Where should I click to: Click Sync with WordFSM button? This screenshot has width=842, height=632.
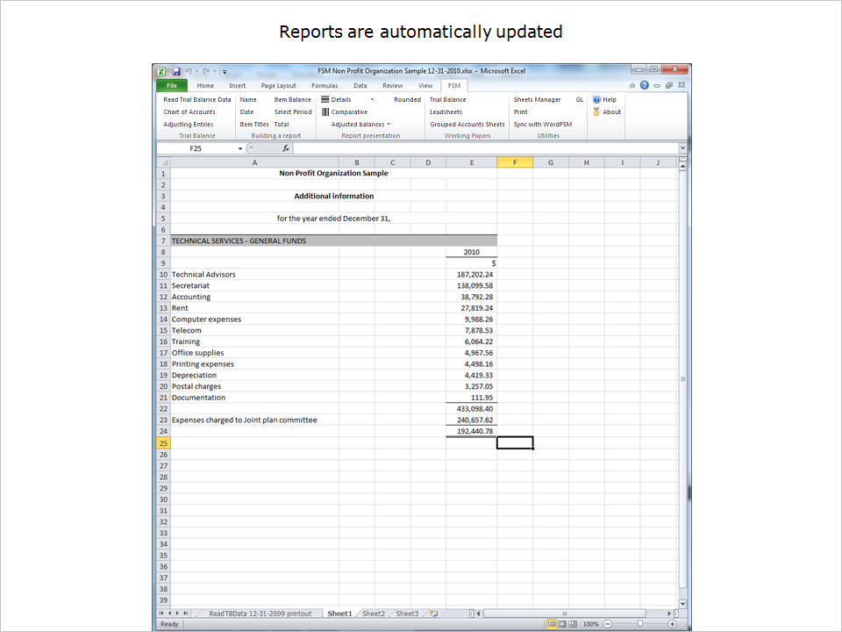542,125
